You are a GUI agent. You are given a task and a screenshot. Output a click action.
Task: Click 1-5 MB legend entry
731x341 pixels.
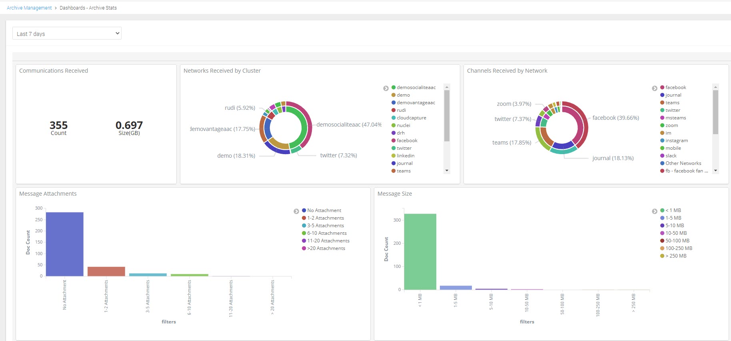click(671, 218)
